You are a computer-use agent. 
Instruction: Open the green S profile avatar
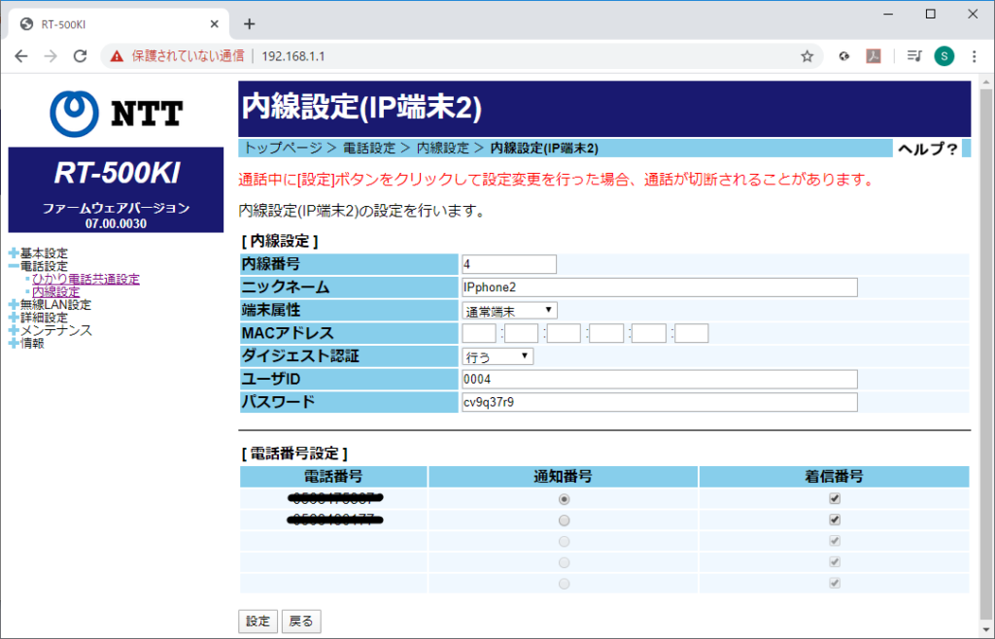[x=944, y=56]
